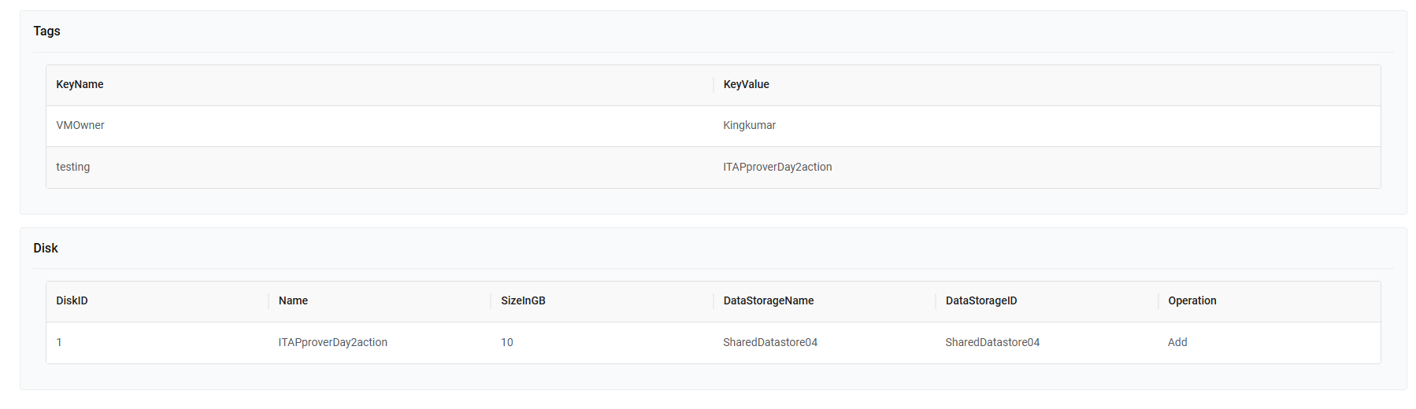Sort by the SizeInGB column header
The width and height of the screenshot is (1416, 409).
click(523, 301)
